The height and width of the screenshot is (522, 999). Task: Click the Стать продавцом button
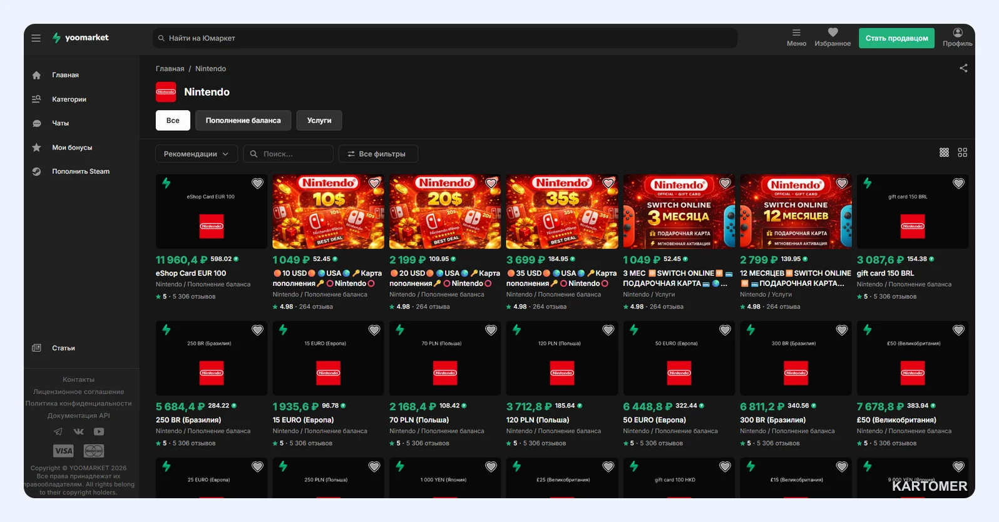point(896,38)
